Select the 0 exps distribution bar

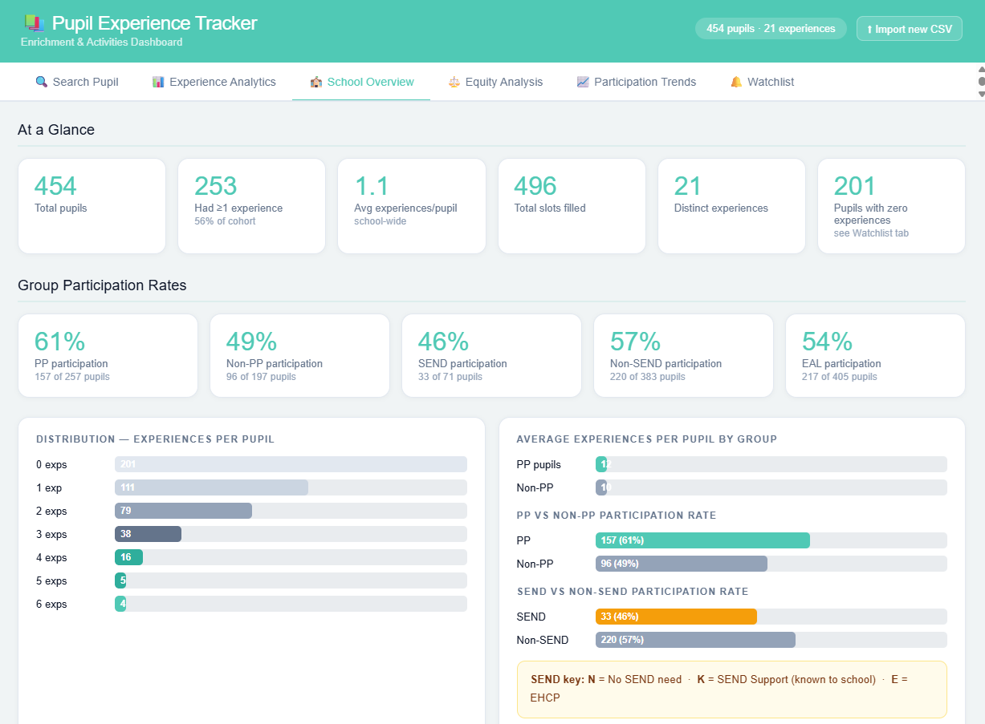(291, 464)
